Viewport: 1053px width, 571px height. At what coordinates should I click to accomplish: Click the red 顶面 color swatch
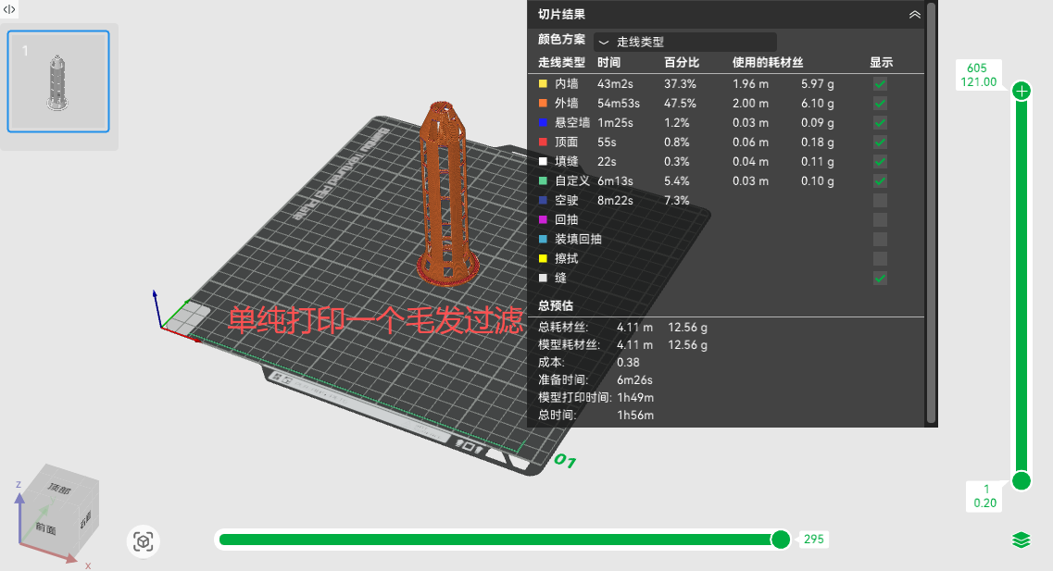543,143
